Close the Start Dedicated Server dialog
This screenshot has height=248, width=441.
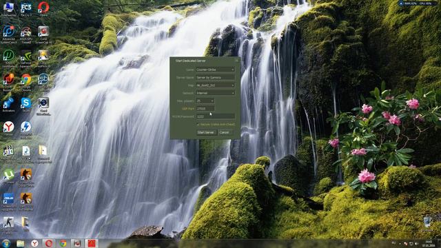point(236,61)
